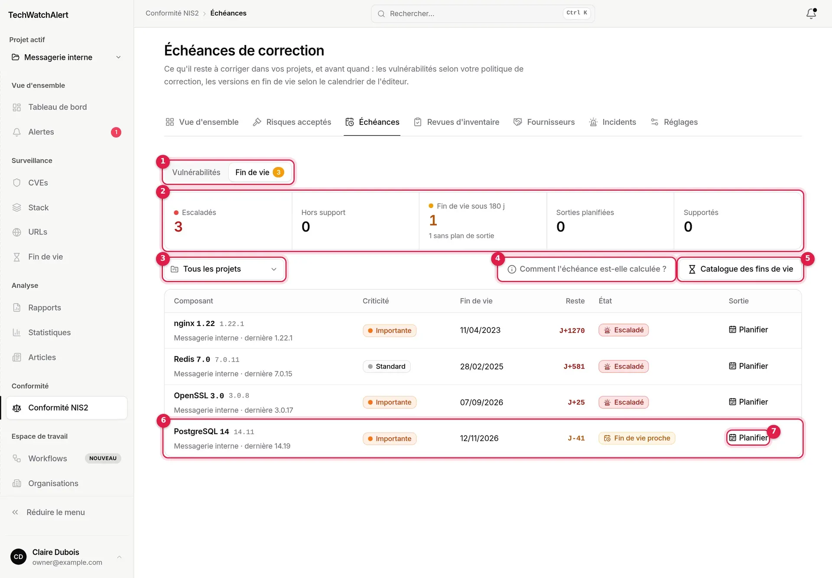Click the Workflows icon in sidebar
Screen dimensions: 832x578
17,458
